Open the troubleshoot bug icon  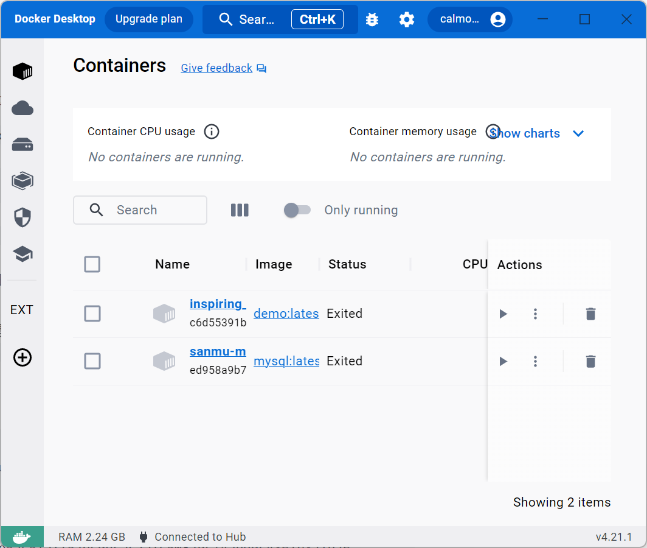372,19
